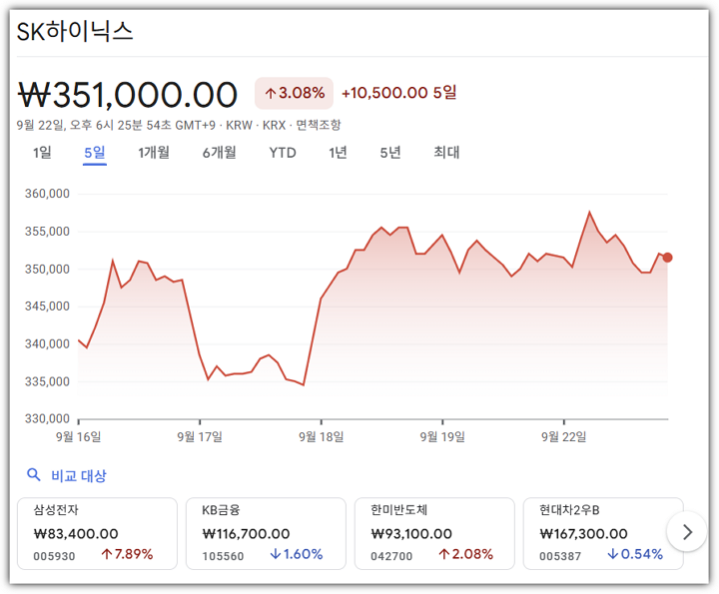719x594 pixels.
Task: Open the 삼성전자 comparison card
Action: pos(97,533)
